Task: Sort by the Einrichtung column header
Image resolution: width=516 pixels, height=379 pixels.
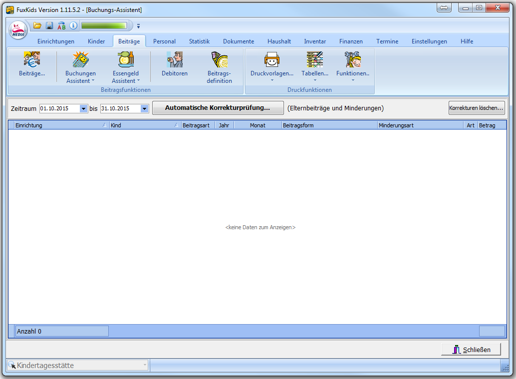Action: coord(57,125)
